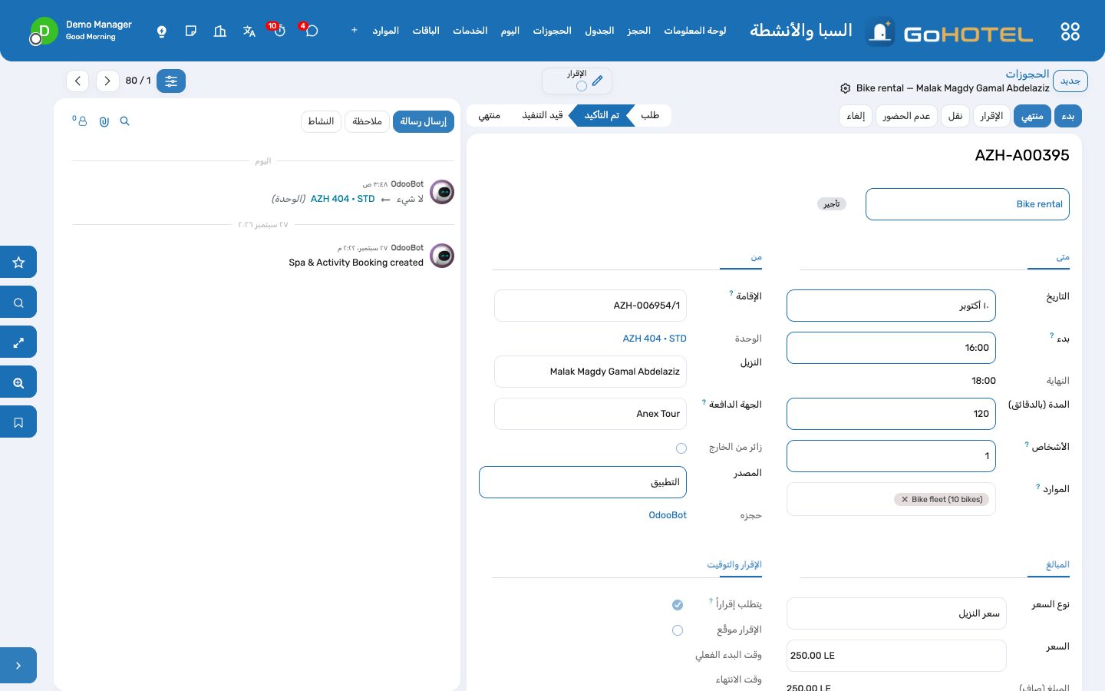This screenshot has width=1105, height=691.
Task: Click the جديد button
Action: coord(1070,81)
